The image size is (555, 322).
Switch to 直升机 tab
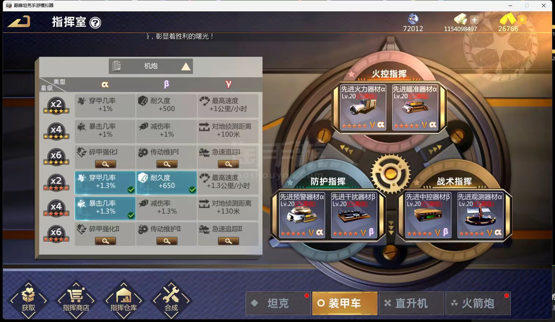[411, 303]
